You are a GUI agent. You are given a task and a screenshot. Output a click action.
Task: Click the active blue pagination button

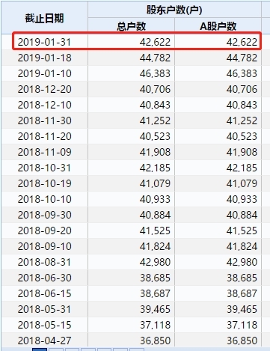click(40, 350)
